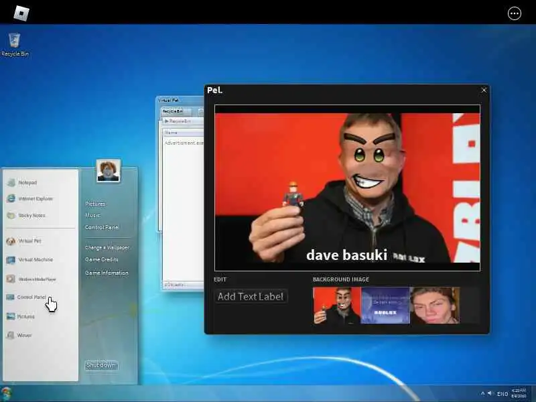
Task: Click the ENG language indicator
Action: coord(502,394)
